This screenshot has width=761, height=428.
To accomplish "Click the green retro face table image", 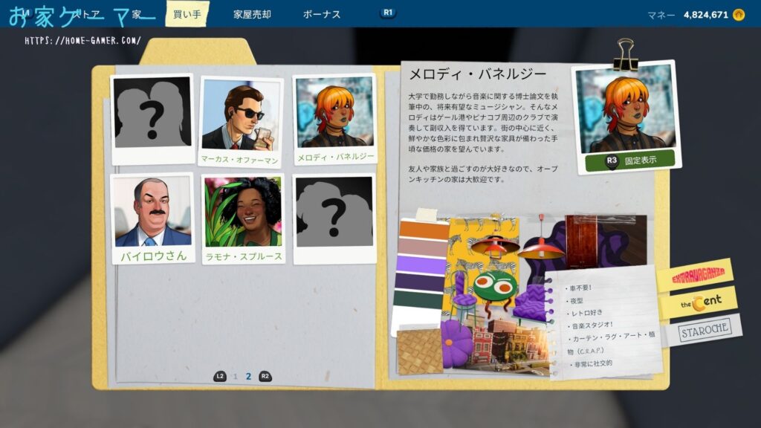I will 494,288.
